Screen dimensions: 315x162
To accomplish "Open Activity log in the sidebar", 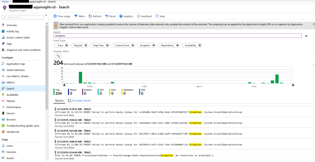I will 13,32.
